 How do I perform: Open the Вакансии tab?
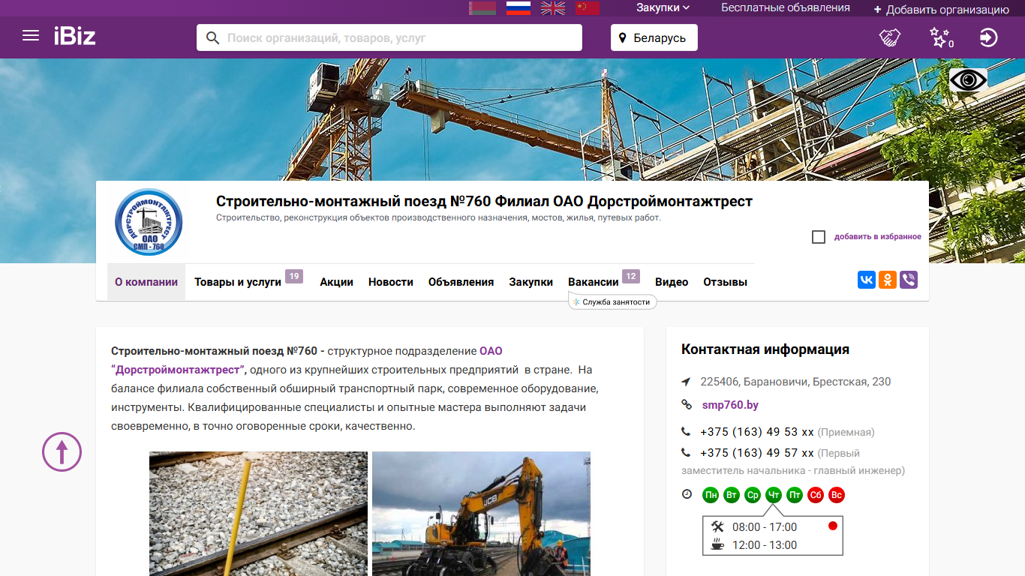coord(594,282)
